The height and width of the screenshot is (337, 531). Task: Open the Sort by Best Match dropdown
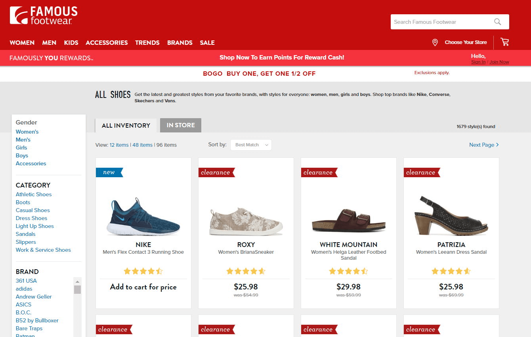(251, 145)
